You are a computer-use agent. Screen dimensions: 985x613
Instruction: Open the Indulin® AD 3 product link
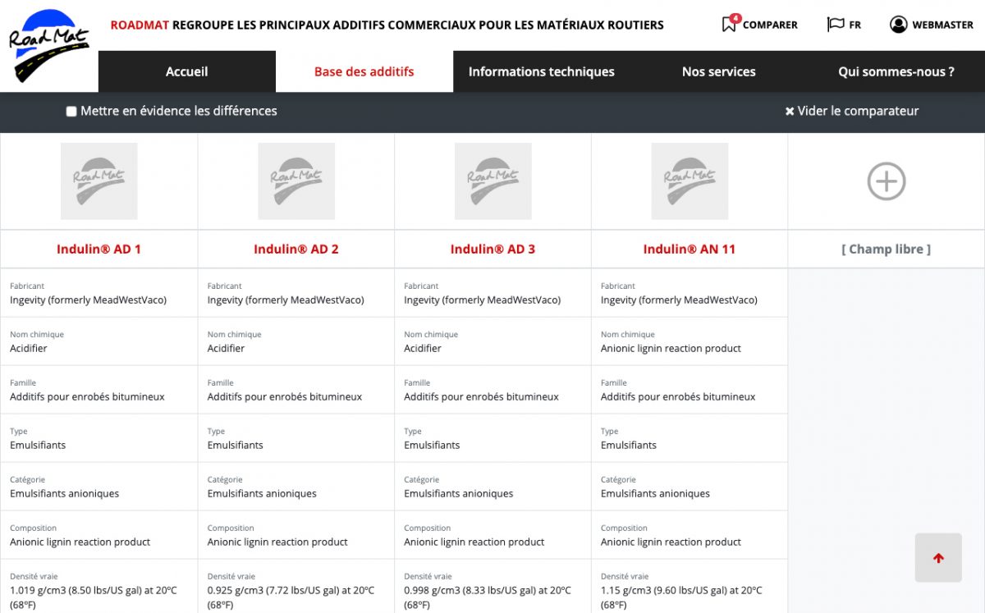492,249
